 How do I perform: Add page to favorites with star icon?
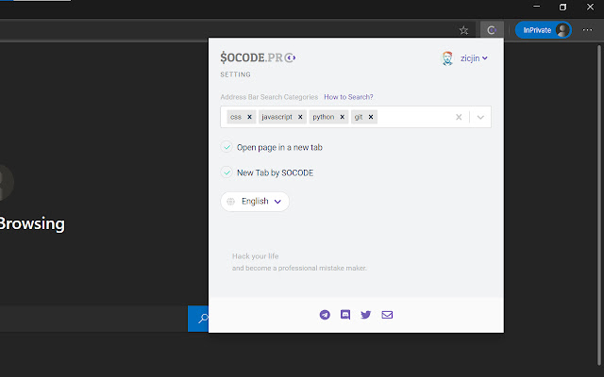pyautogui.click(x=463, y=30)
